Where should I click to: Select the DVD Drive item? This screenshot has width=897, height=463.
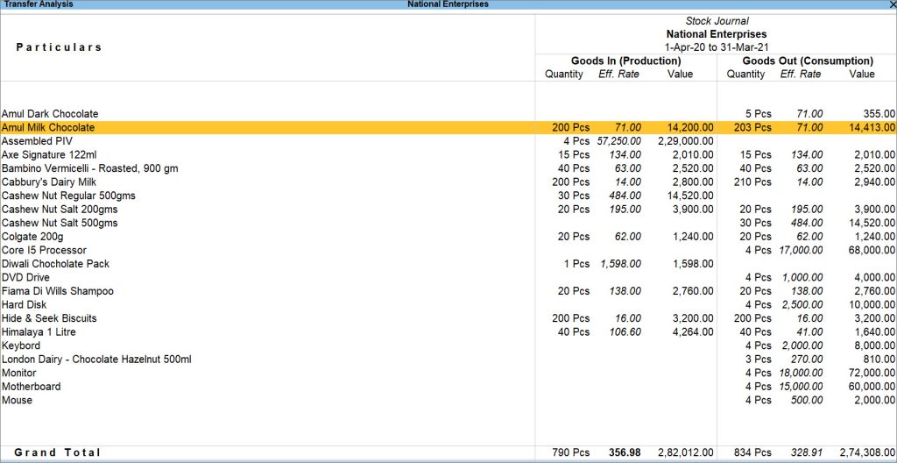[x=25, y=278]
